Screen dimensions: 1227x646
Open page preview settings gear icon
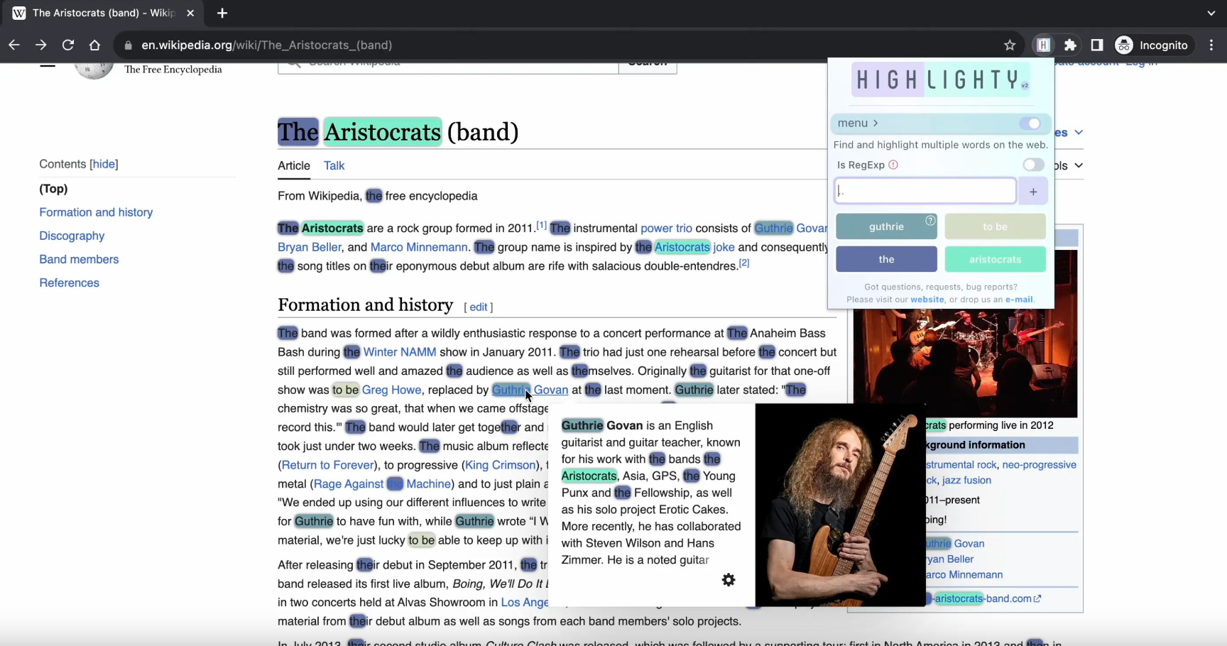(x=729, y=580)
